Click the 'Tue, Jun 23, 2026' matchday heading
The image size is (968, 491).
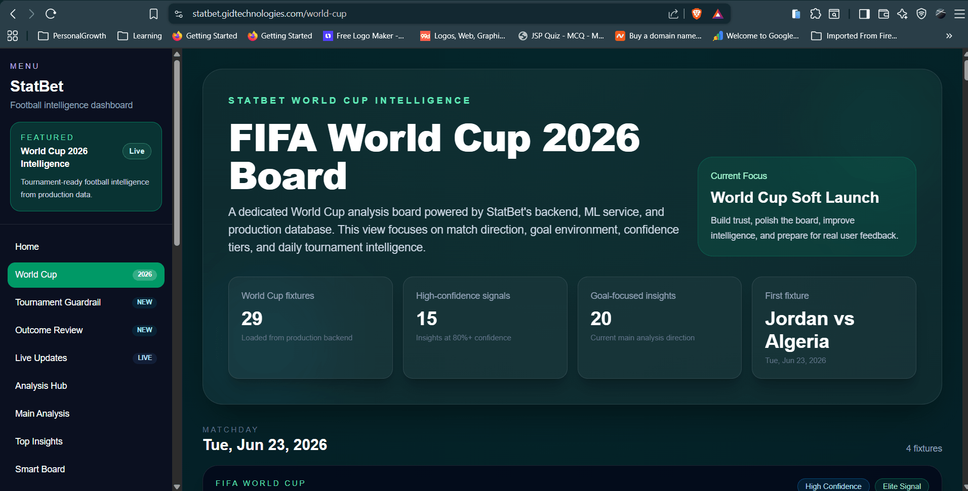[265, 445]
